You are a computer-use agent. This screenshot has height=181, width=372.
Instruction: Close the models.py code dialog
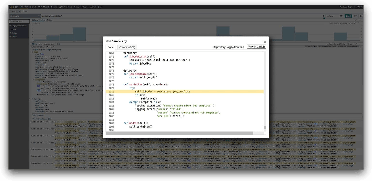[265, 42]
